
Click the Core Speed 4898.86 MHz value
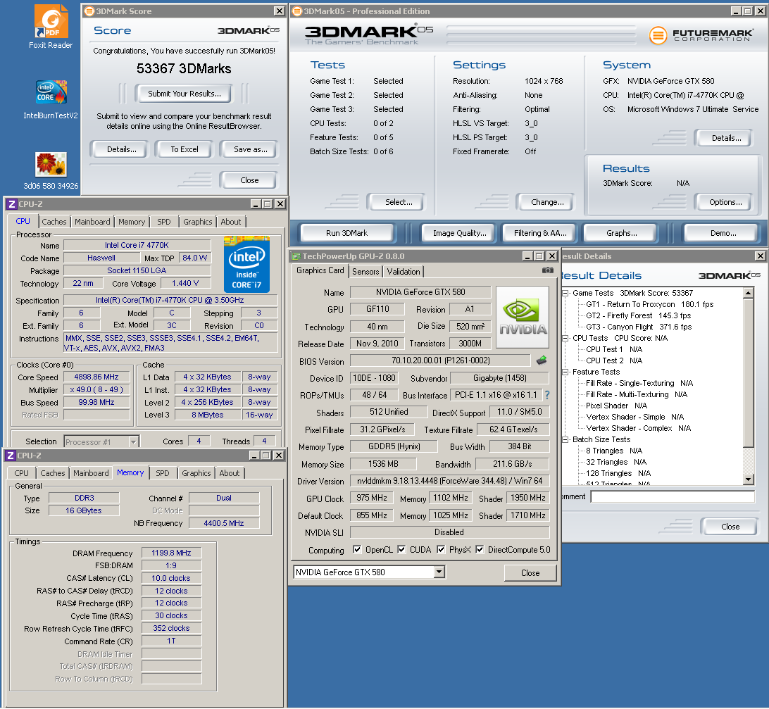(x=96, y=377)
